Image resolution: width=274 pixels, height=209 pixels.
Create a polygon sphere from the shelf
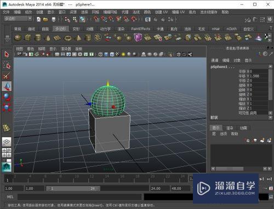coord(18,38)
